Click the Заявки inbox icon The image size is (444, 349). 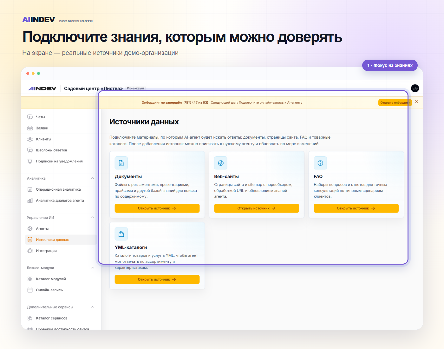(x=30, y=128)
